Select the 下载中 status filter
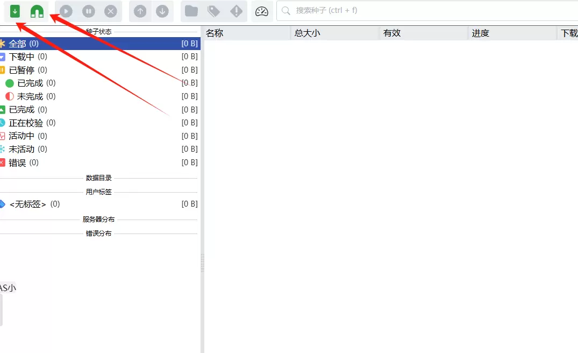This screenshot has height=353, width=578. click(22, 57)
